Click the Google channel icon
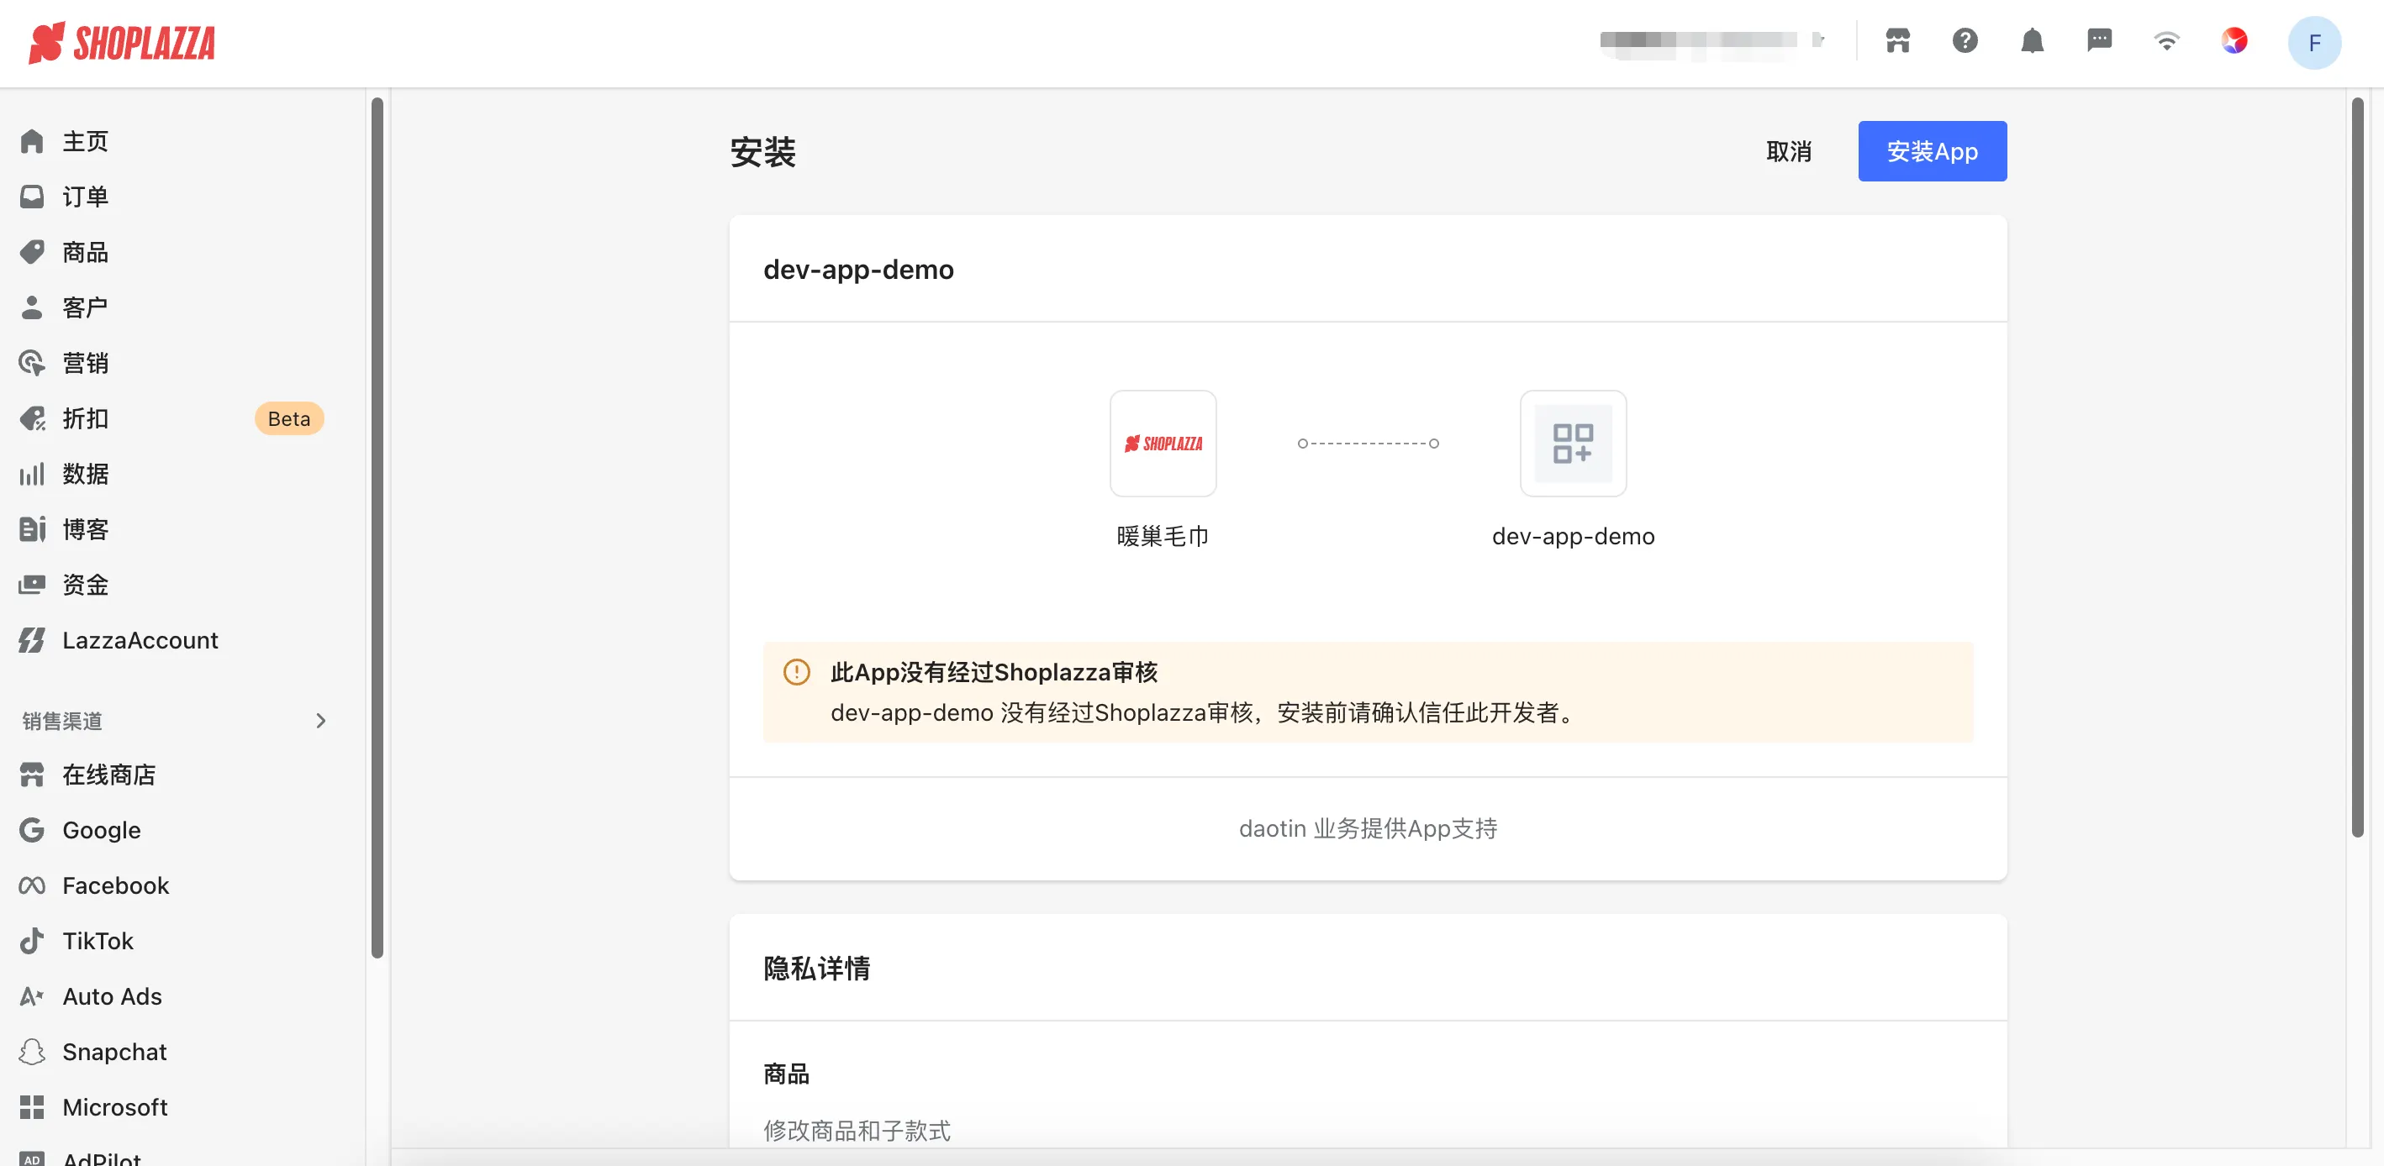 click(x=33, y=830)
